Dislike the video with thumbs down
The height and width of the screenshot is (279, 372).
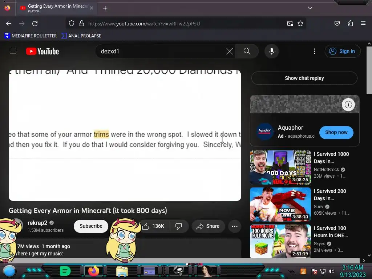click(x=178, y=226)
